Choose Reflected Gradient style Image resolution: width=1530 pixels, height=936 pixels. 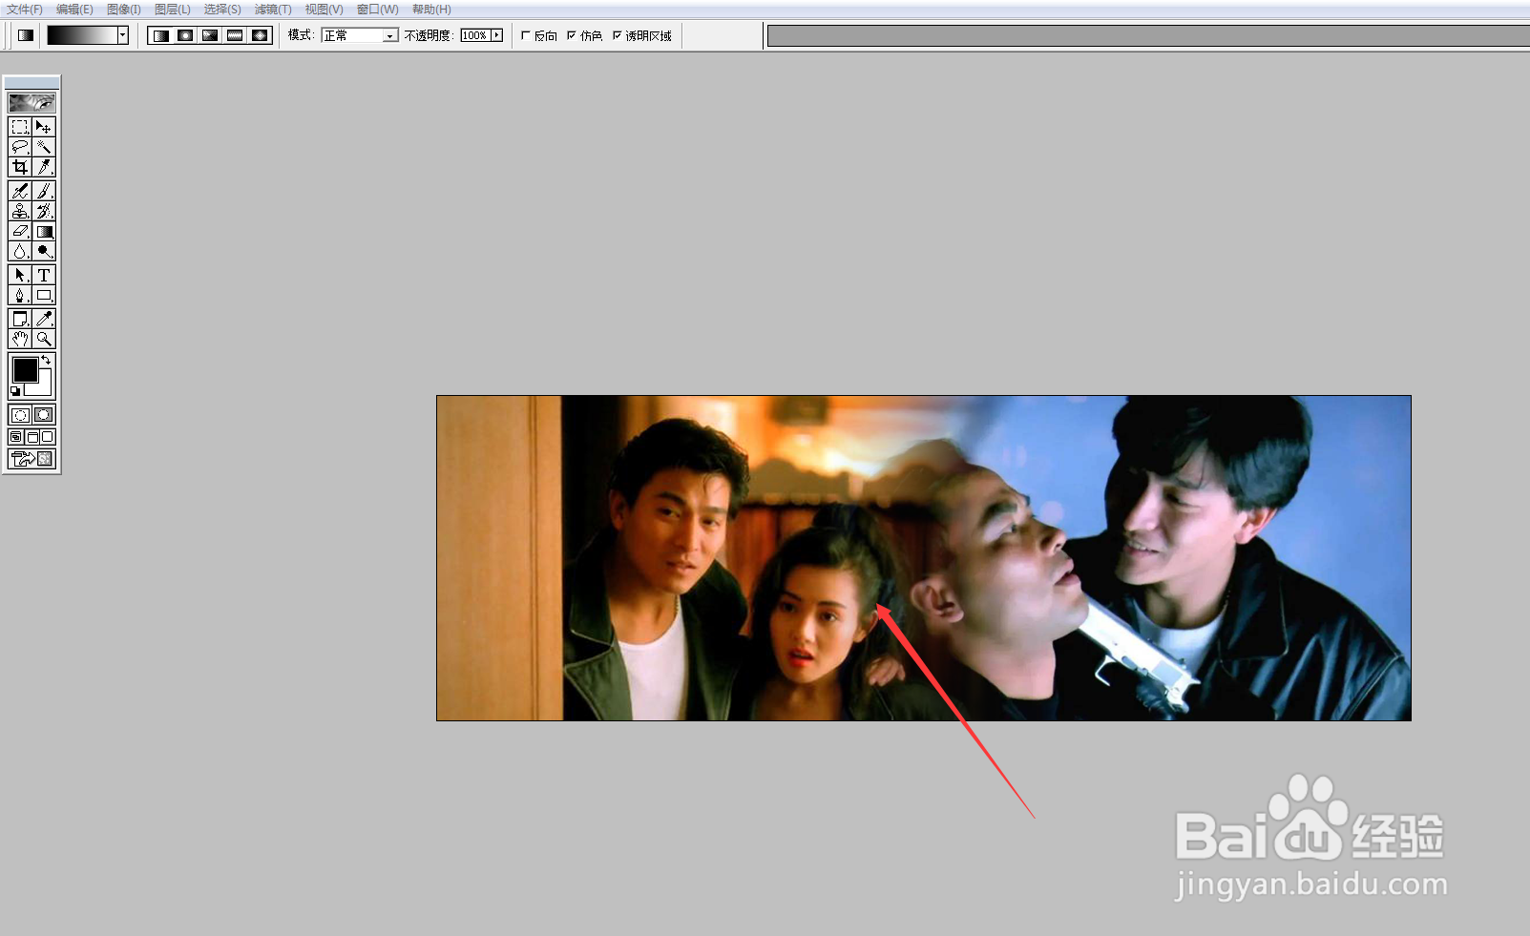click(x=235, y=35)
